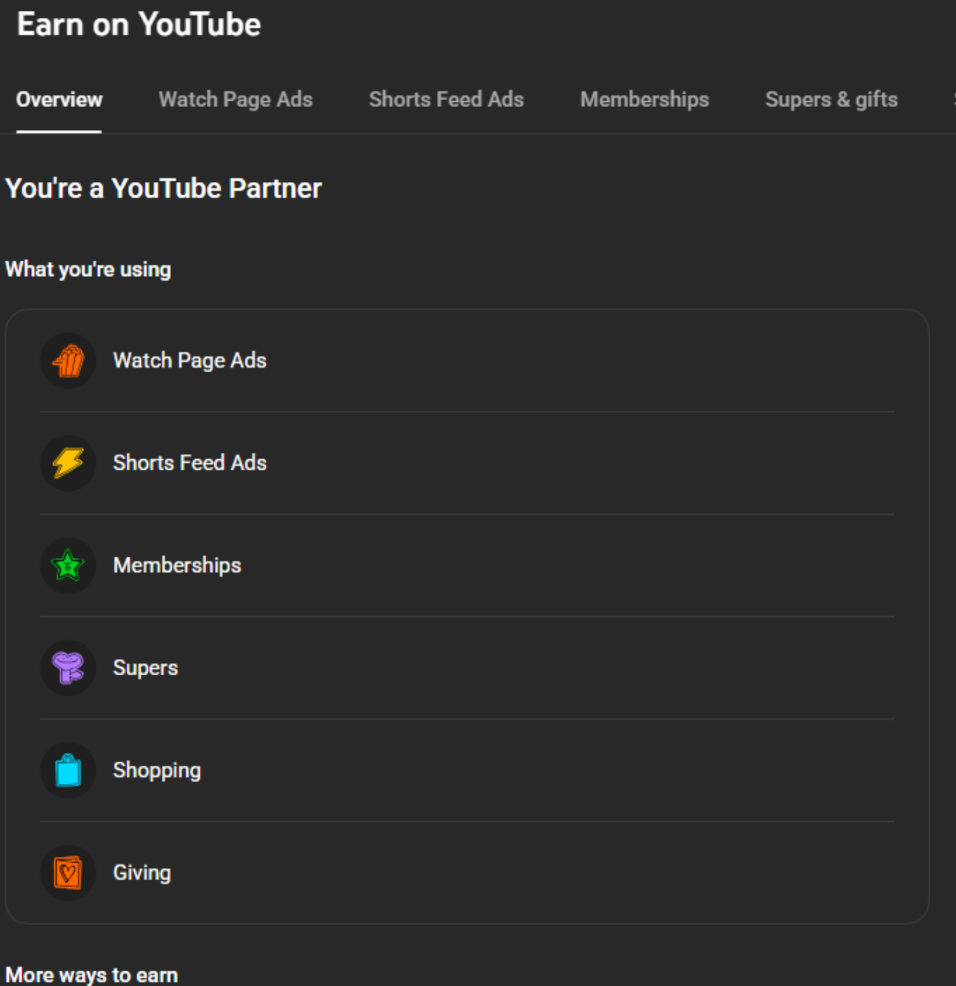Open the Supers & gifts tab
The image size is (956, 986).
click(831, 100)
